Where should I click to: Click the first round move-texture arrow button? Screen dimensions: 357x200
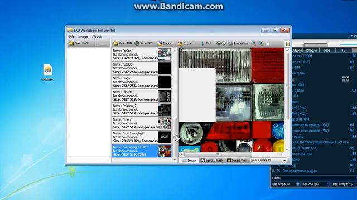219,43
